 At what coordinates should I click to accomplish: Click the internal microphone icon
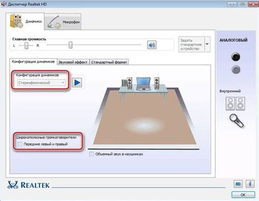[x=236, y=120]
